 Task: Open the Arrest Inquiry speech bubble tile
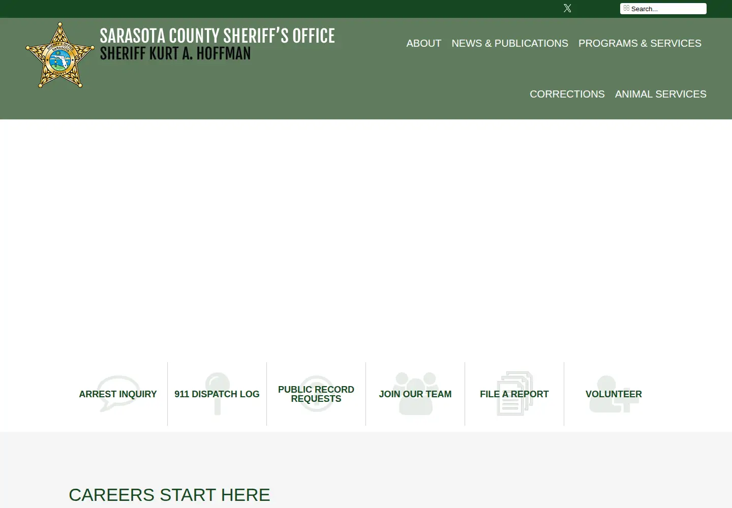pyautogui.click(x=118, y=394)
